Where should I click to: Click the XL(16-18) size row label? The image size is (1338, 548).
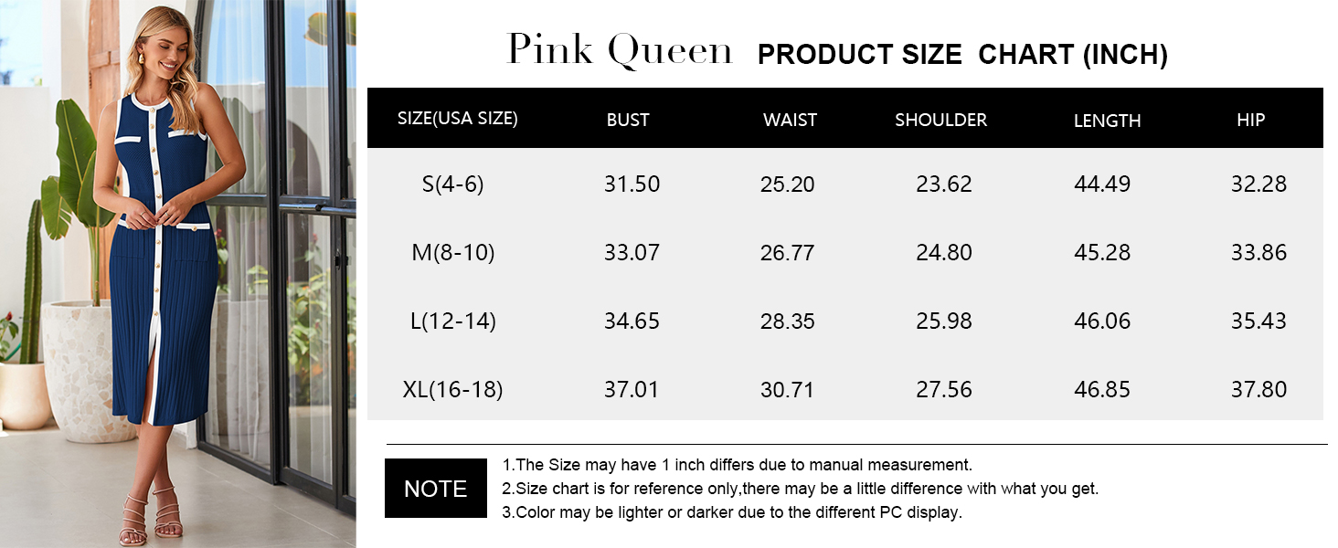[x=452, y=389]
